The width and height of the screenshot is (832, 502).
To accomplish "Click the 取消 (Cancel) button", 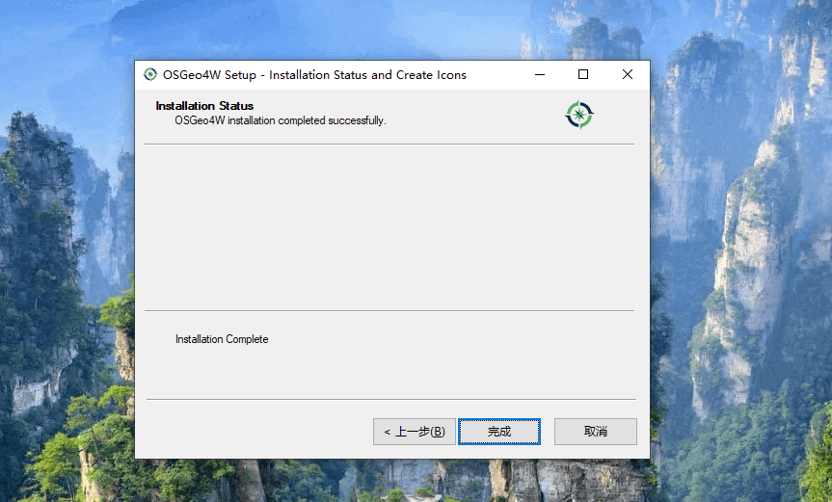I will 595,432.
